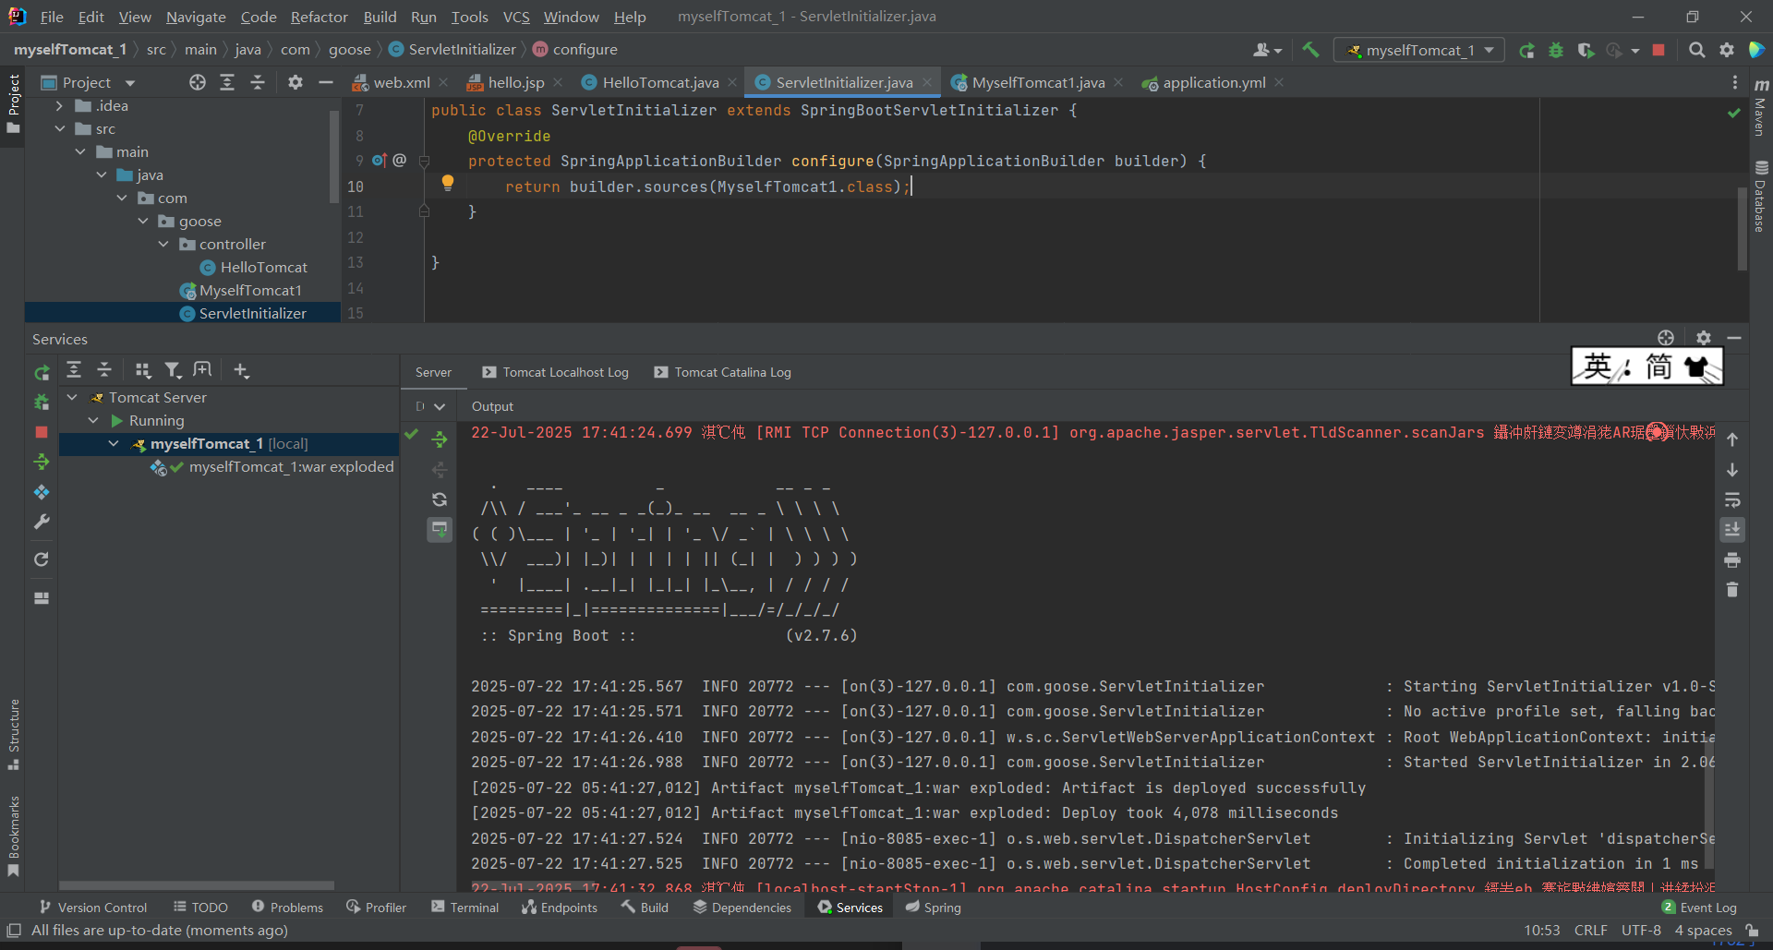Expand all in the Project panel
Screen dimensions: 1773x950
(227, 82)
